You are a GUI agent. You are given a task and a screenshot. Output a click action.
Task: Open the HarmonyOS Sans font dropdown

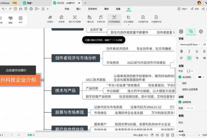(190, 45)
